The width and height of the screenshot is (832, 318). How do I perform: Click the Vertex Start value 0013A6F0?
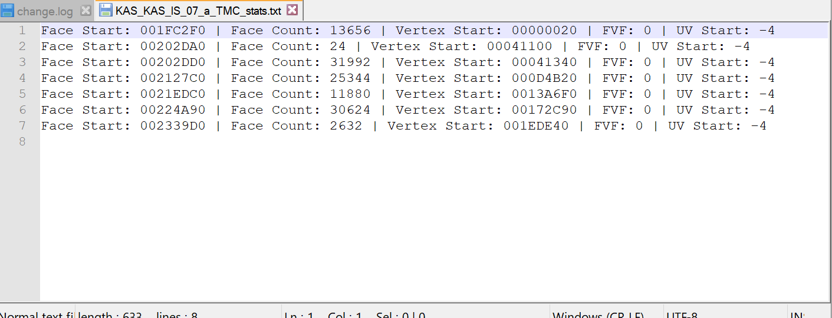pyautogui.click(x=544, y=94)
